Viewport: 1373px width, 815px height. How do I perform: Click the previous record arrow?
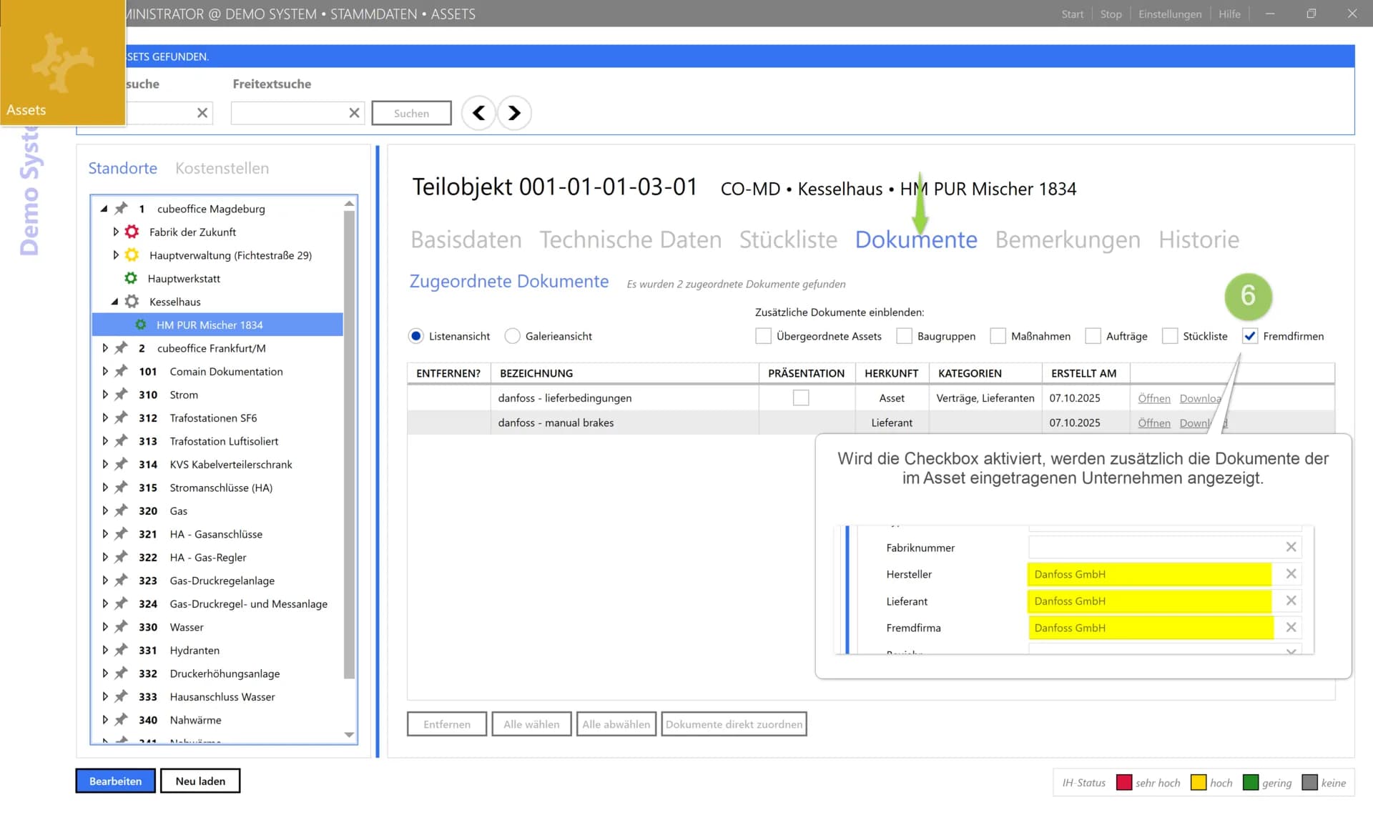(478, 112)
